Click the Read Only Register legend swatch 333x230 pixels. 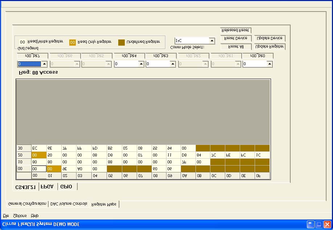[72, 42]
